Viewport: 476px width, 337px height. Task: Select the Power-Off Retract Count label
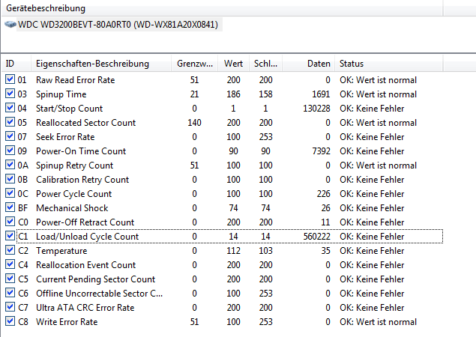click(x=85, y=222)
